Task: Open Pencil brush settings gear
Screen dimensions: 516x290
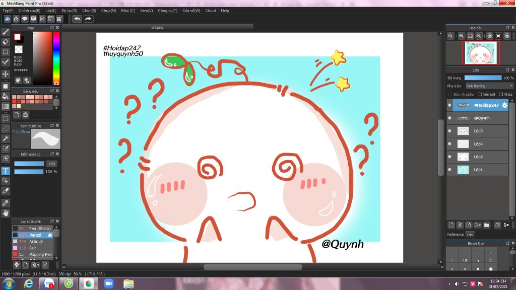Action: (50, 235)
